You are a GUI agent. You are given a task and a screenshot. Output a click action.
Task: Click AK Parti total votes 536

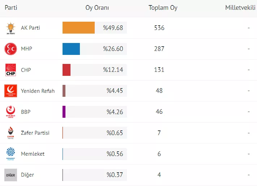click(159, 28)
